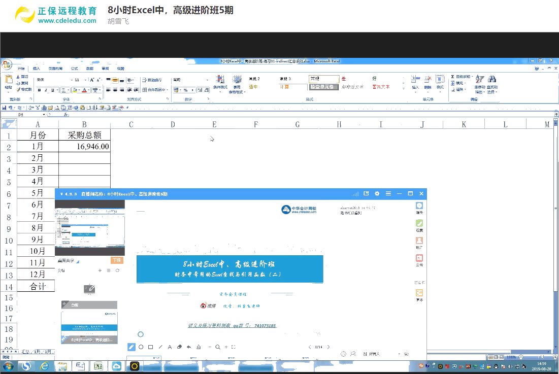Select the Line tool in whiteboard toolbar
Image resolution: width=559 pixels, height=374 pixels.
[160, 347]
